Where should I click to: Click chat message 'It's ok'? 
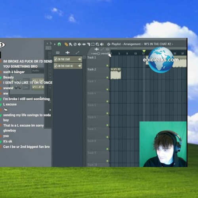coord(8,141)
